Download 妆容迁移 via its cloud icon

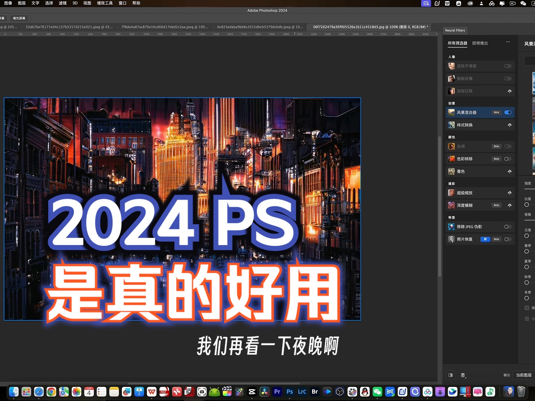tap(509, 91)
